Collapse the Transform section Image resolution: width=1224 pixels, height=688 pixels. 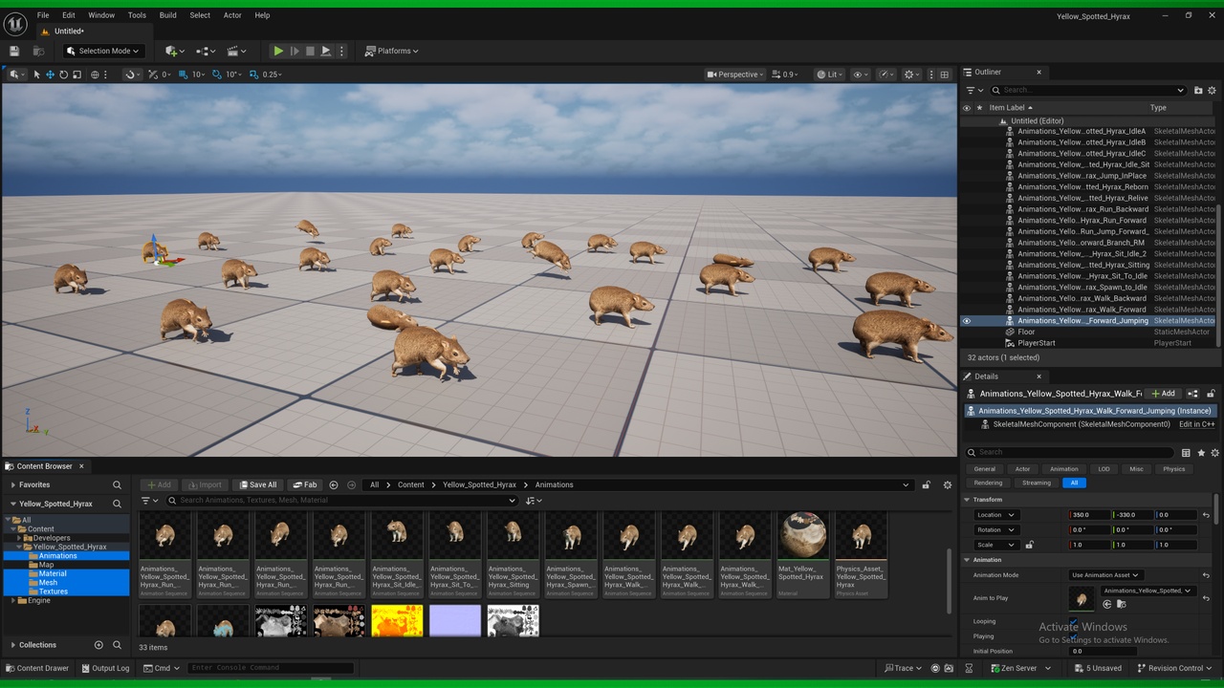click(967, 499)
